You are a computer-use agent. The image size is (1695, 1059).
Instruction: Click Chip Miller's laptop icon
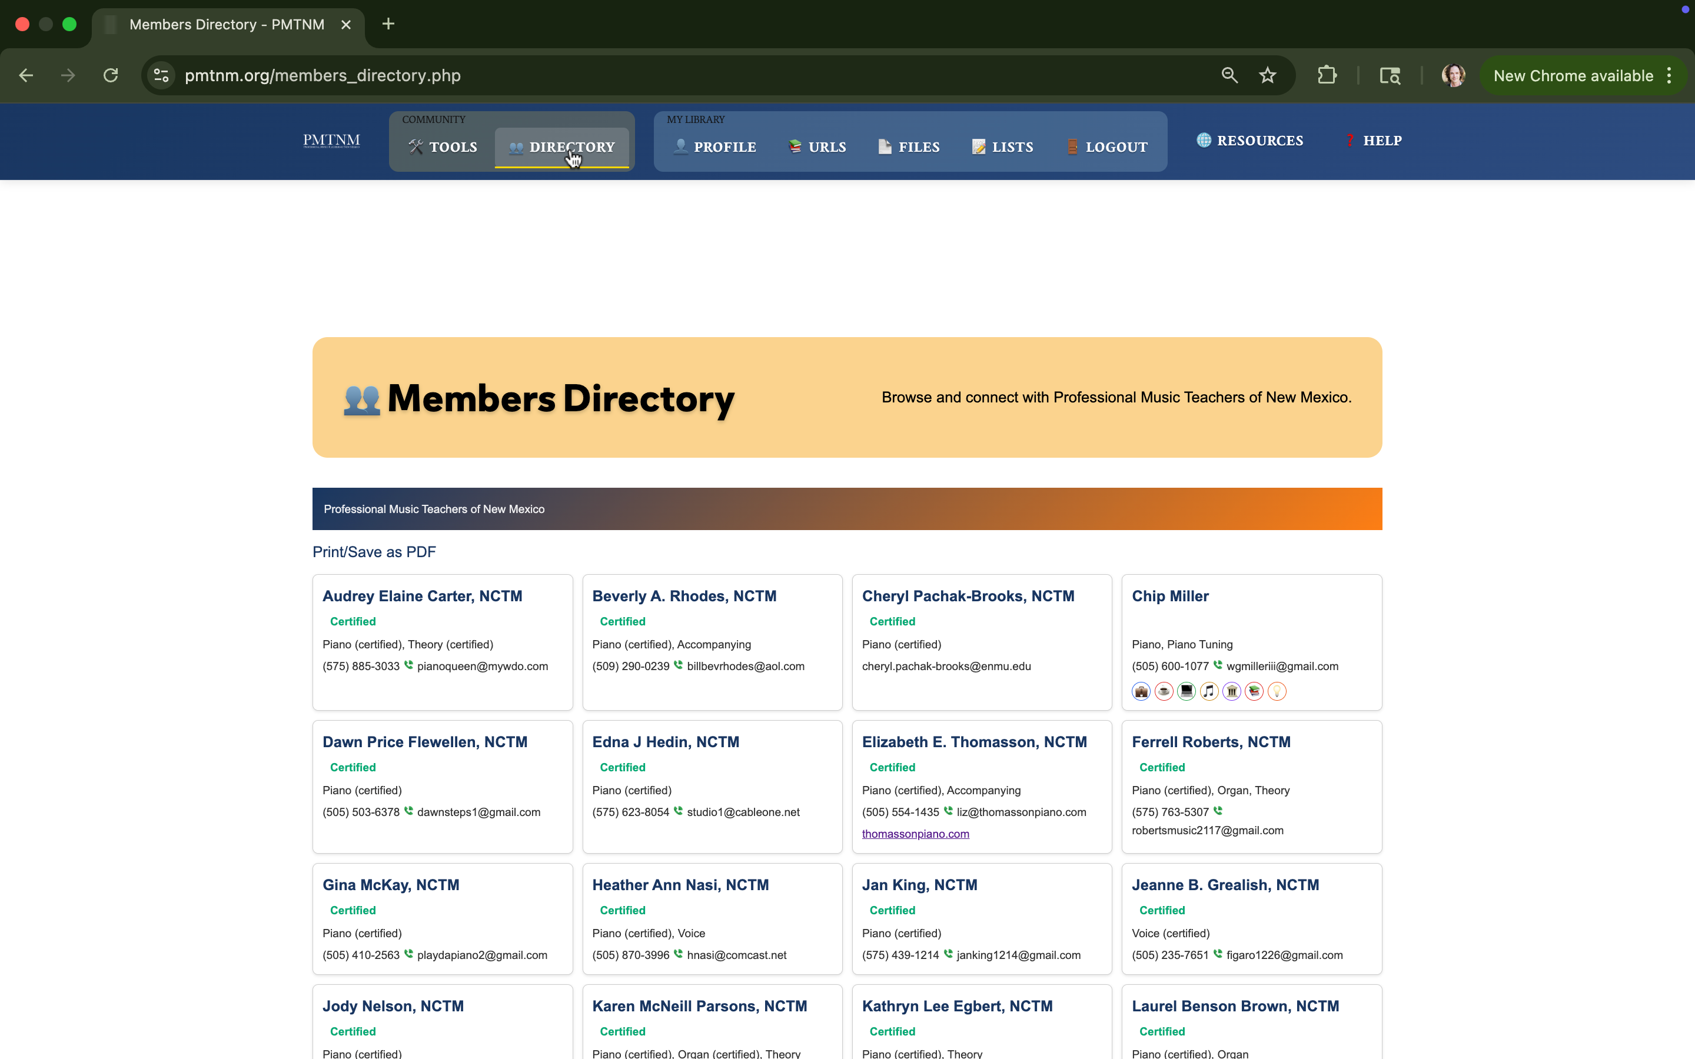[1186, 691]
